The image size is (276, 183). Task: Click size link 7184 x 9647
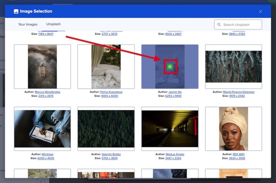(x=46, y=34)
